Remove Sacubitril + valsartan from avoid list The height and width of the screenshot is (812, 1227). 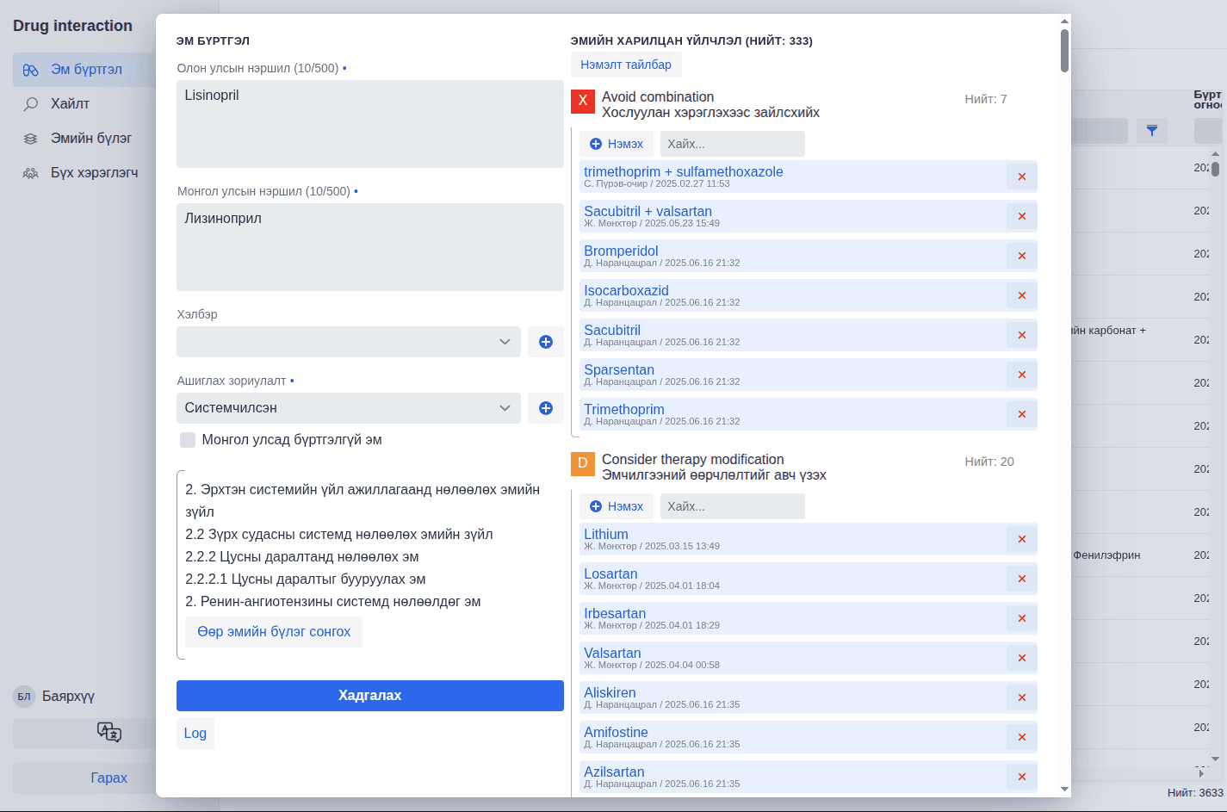click(x=1021, y=216)
